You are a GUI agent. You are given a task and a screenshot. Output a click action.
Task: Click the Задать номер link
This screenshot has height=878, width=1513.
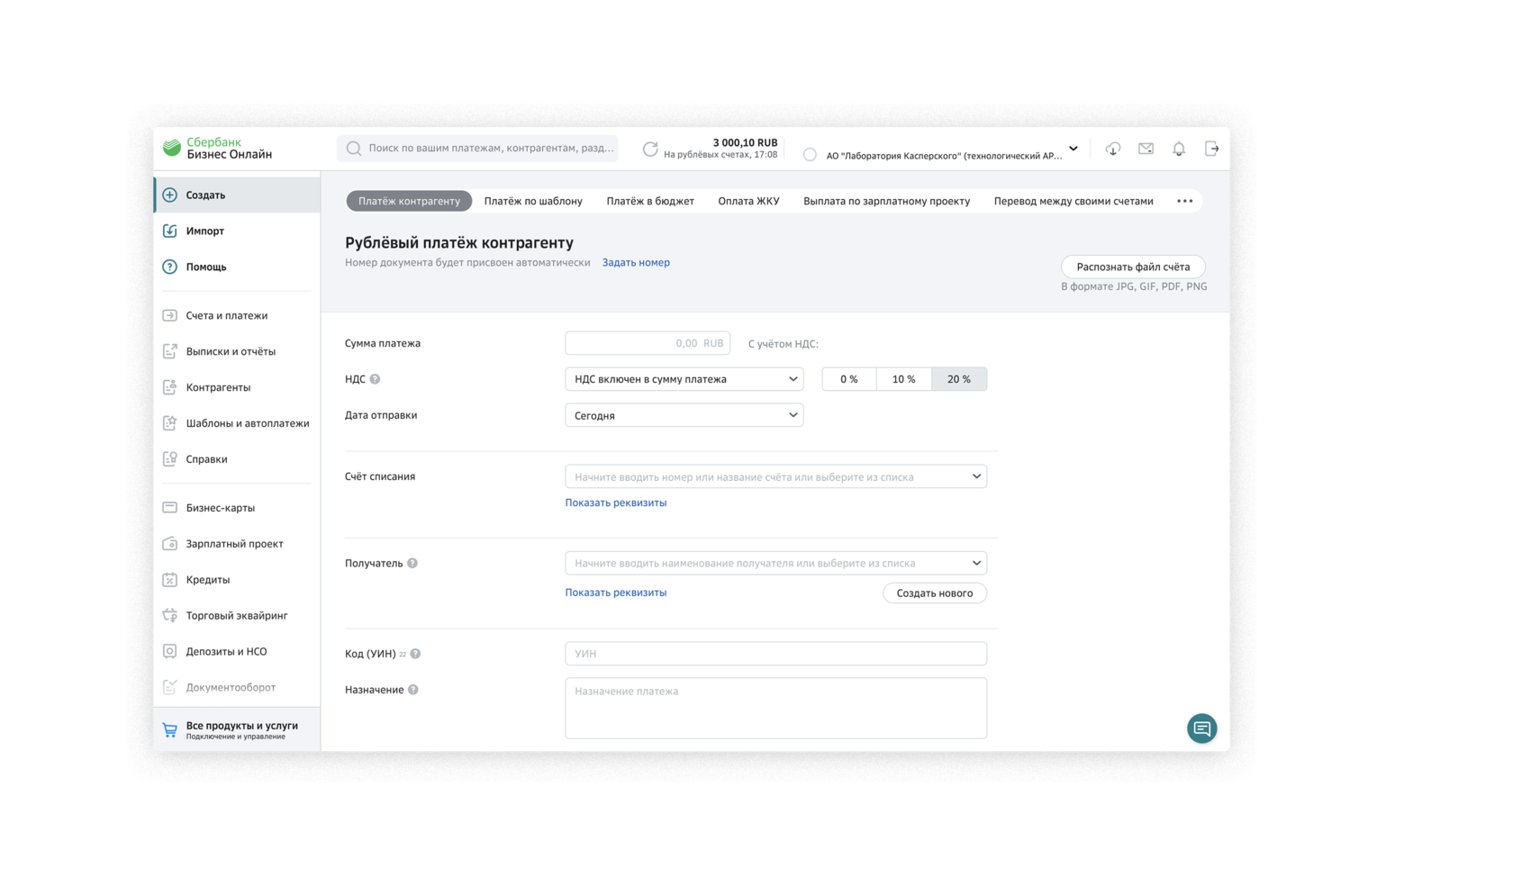636,263
